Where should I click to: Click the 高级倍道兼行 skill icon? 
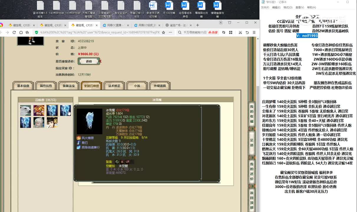coord(79,147)
